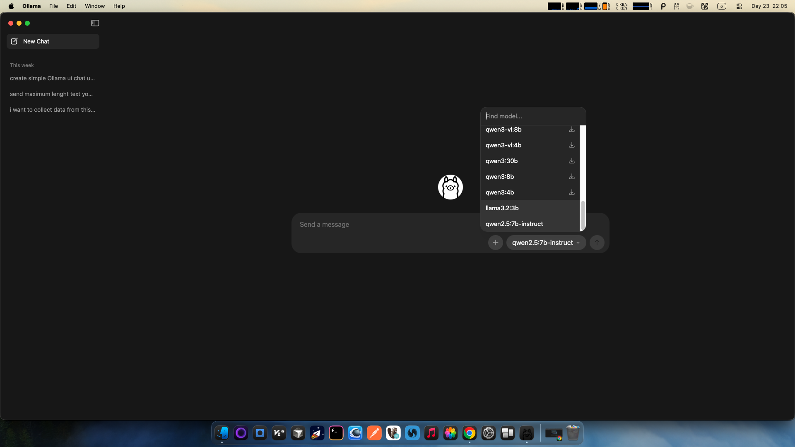Viewport: 795px width, 447px height.
Task: Download the qwen3:30b model
Action: [x=571, y=161]
